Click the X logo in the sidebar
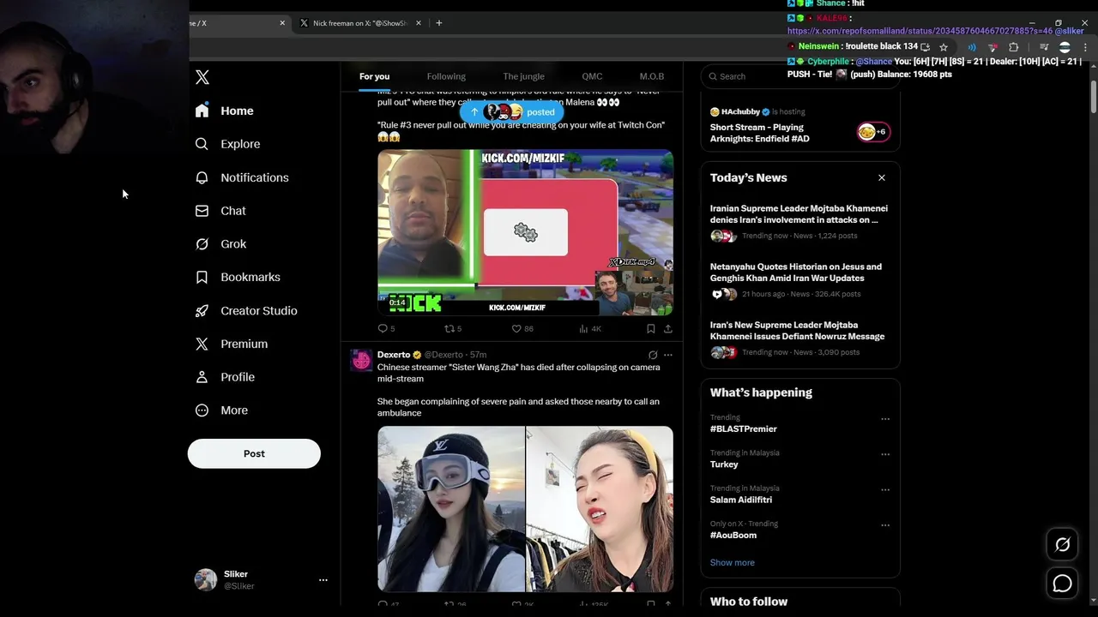Viewport: 1098px width, 617px height. point(202,77)
